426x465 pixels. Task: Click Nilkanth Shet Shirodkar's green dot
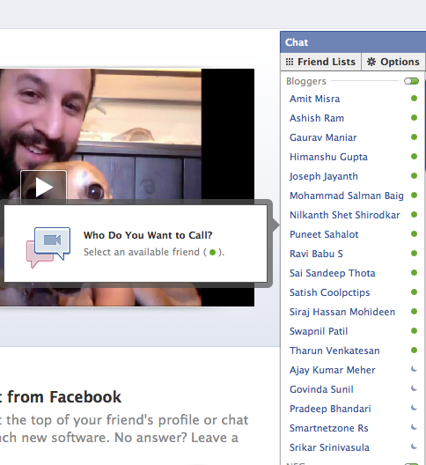[x=415, y=214]
